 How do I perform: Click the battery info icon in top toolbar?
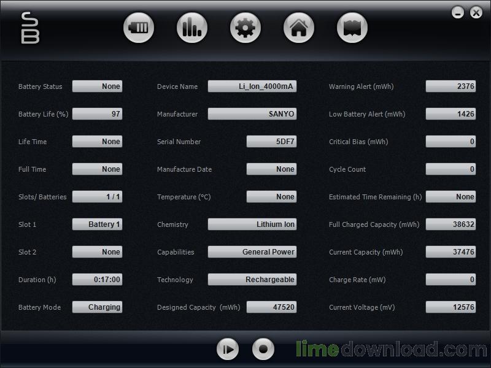[x=138, y=28]
